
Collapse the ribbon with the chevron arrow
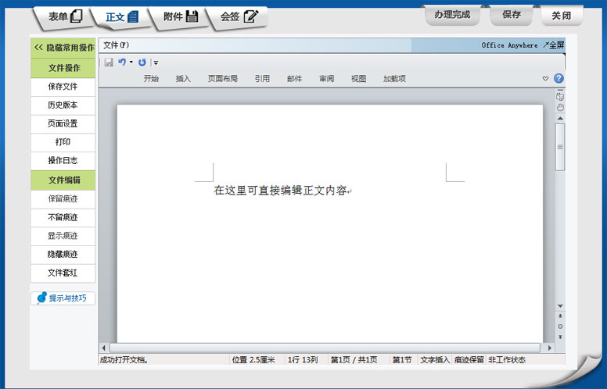pyautogui.click(x=545, y=78)
